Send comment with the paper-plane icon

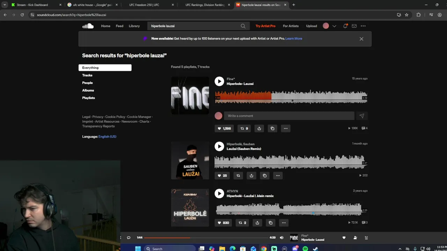pyautogui.click(x=362, y=116)
